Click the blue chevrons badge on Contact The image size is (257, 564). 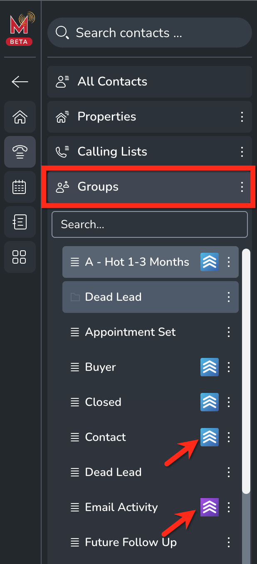210,437
